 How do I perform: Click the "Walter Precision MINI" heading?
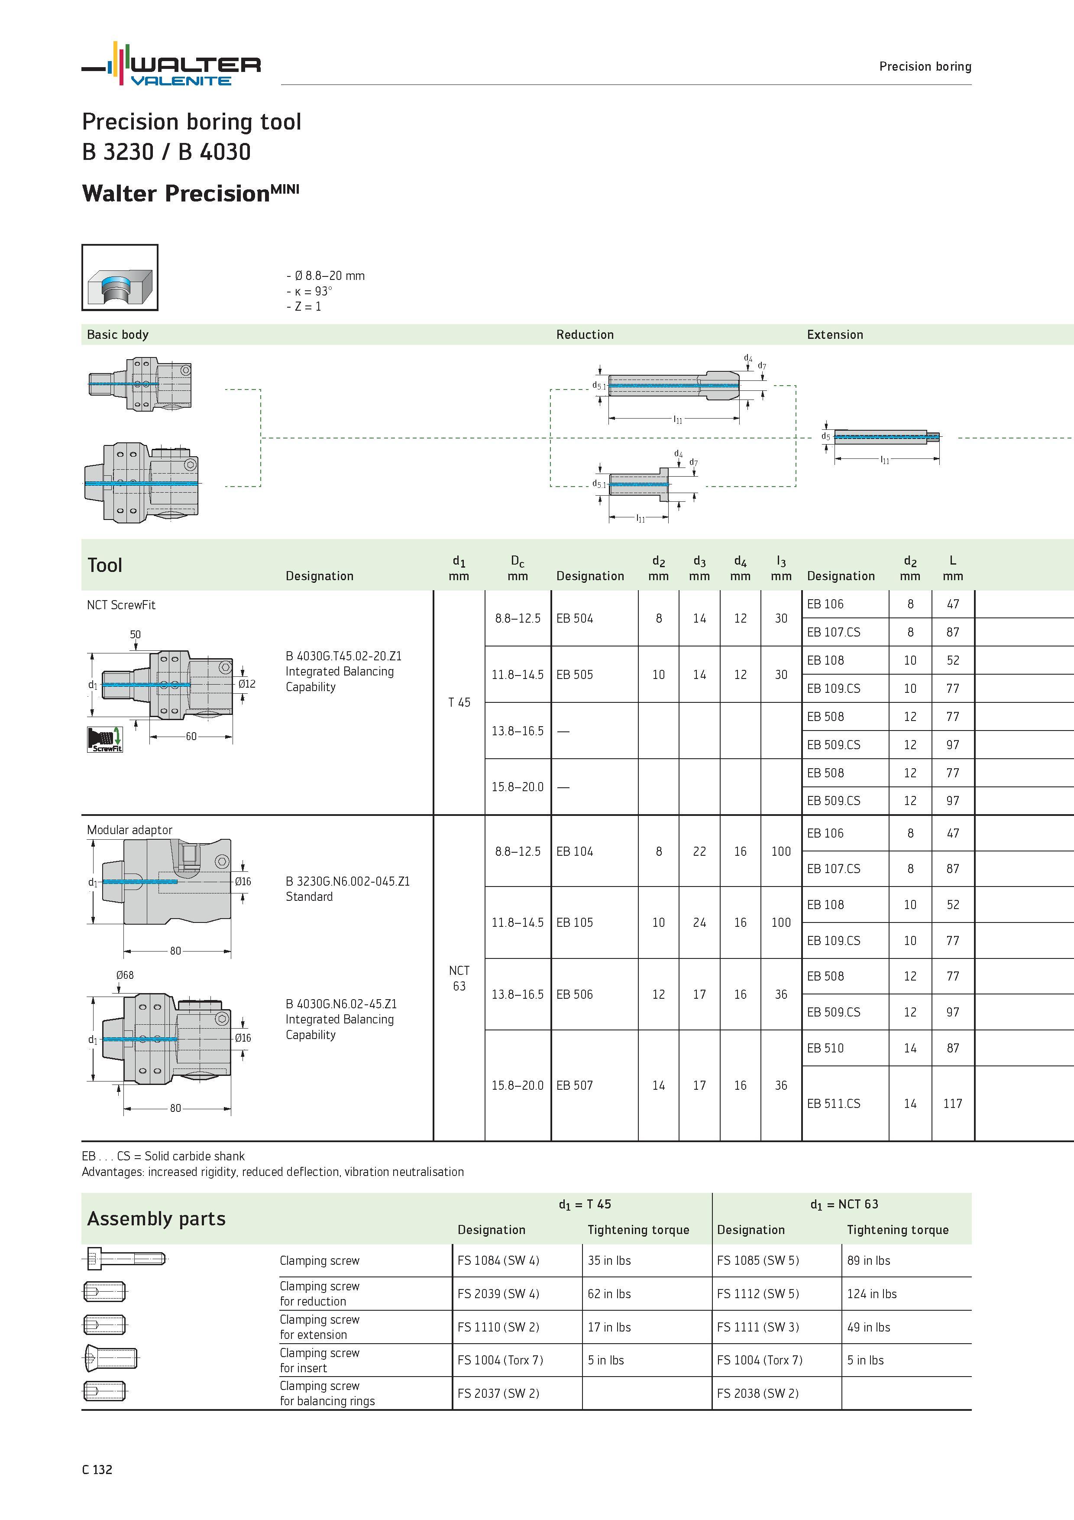click(x=191, y=193)
